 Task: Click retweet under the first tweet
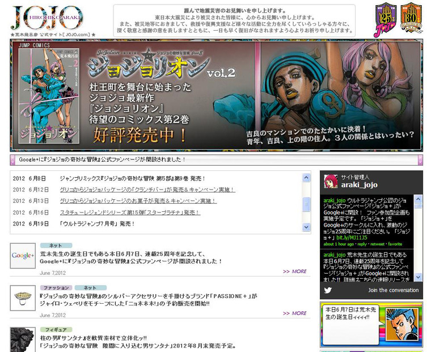377,244
